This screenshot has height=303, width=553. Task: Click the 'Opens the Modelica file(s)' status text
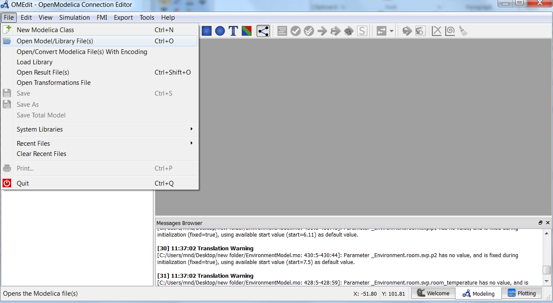point(40,294)
